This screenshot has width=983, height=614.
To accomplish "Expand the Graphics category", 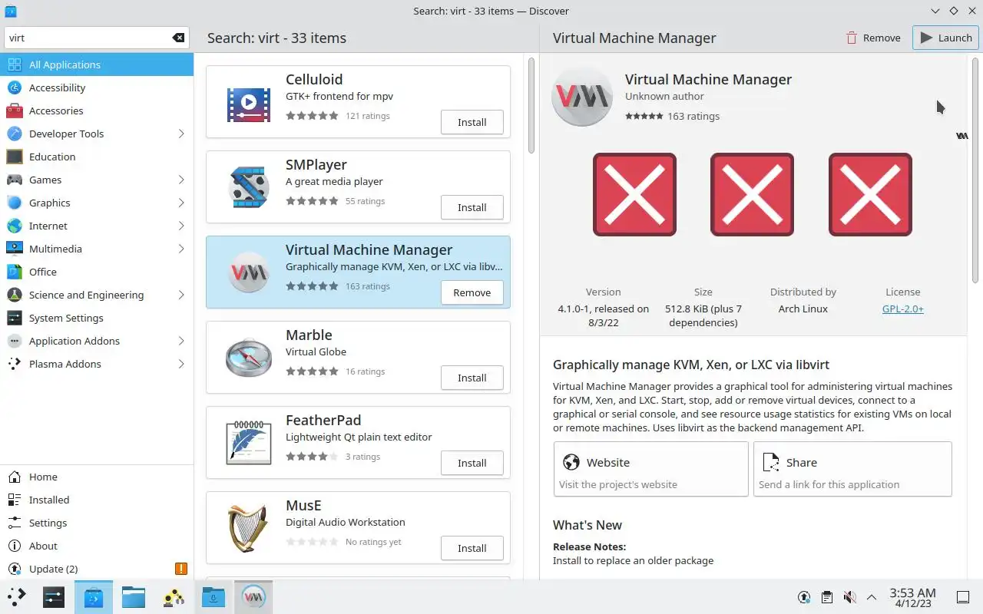I will point(181,203).
